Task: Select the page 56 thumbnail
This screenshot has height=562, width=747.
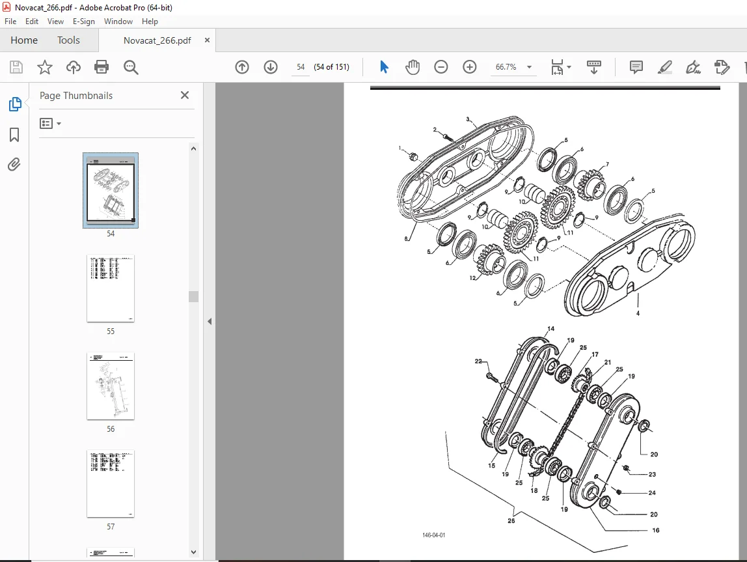Action: coord(111,386)
